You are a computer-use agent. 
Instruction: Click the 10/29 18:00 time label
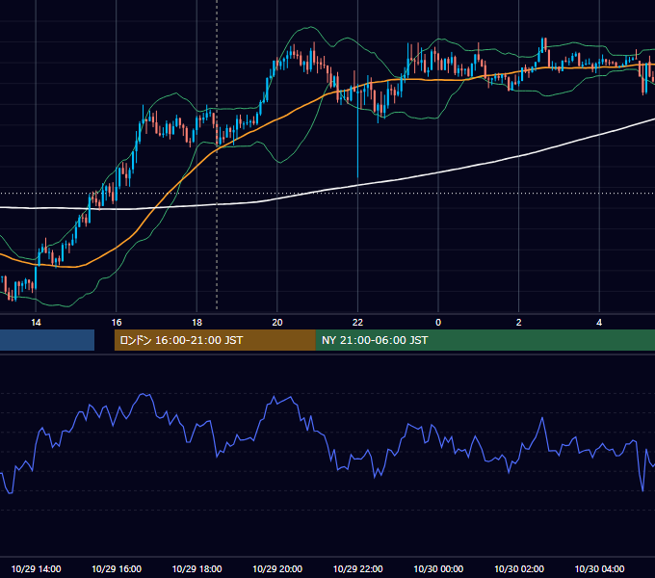(196, 568)
